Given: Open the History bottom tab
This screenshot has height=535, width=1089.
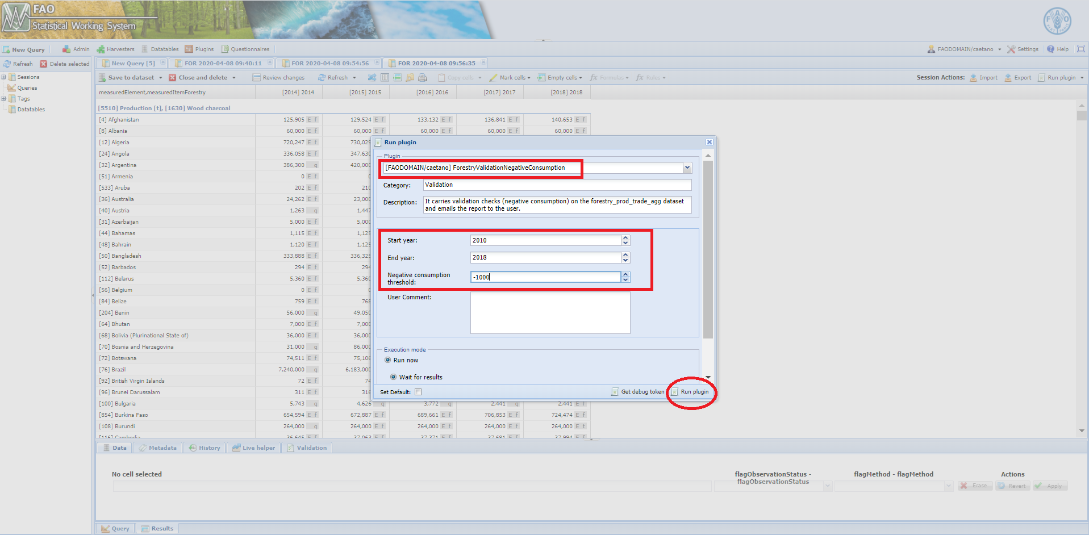Looking at the screenshot, I should point(204,448).
